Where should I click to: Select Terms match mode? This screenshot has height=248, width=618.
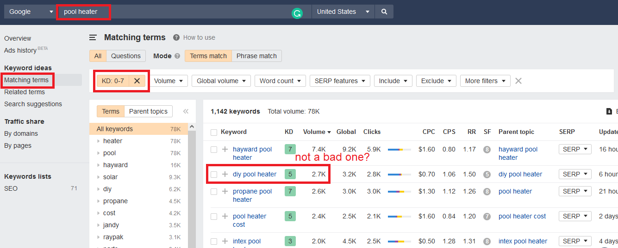click(208, 56)
